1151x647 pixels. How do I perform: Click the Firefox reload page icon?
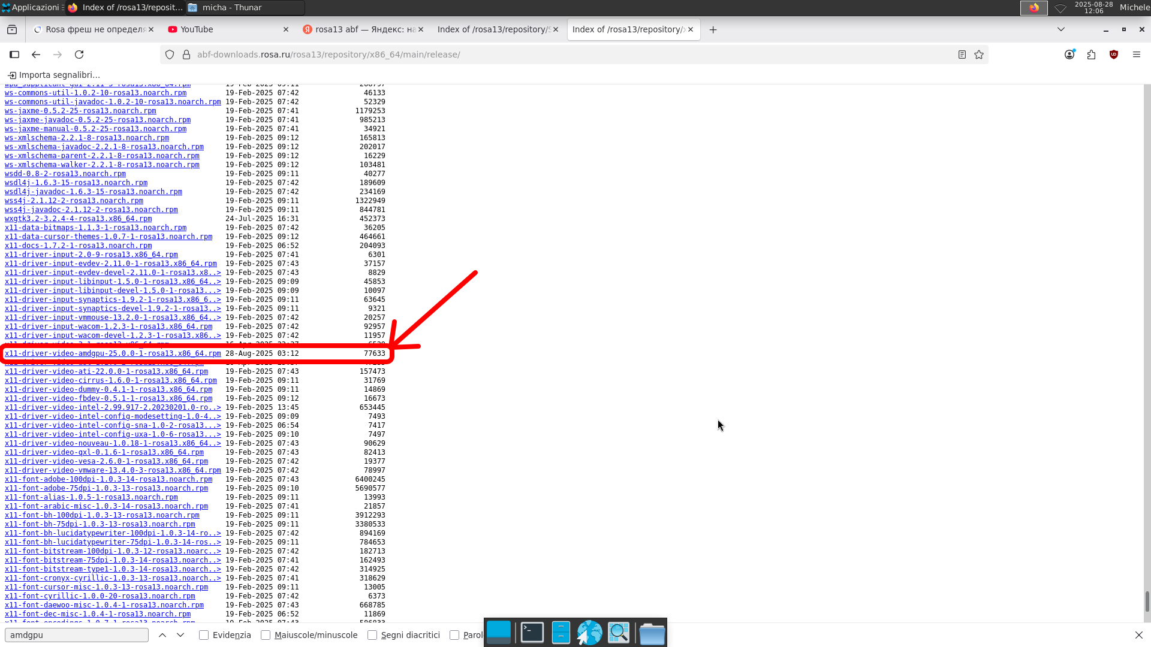pos(79,55)
